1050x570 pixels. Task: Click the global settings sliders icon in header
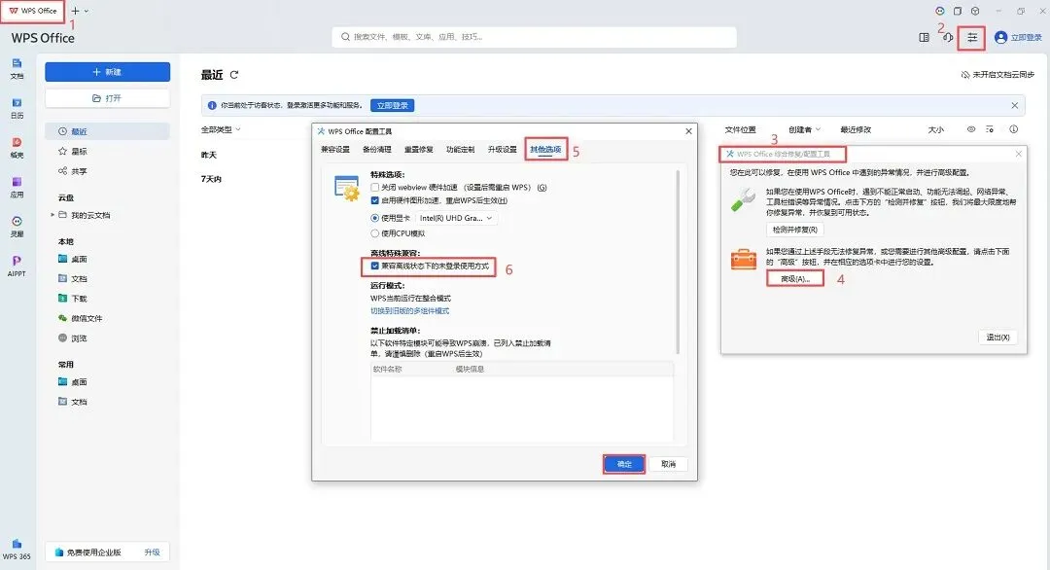coord(971,38)
